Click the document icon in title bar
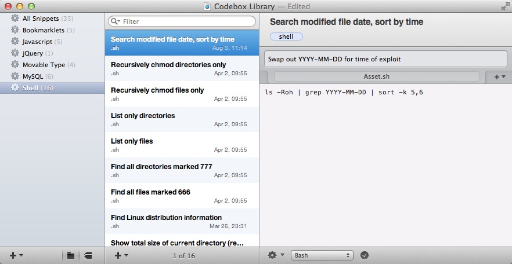The image size is (512, 264). [x=207, y=6]
